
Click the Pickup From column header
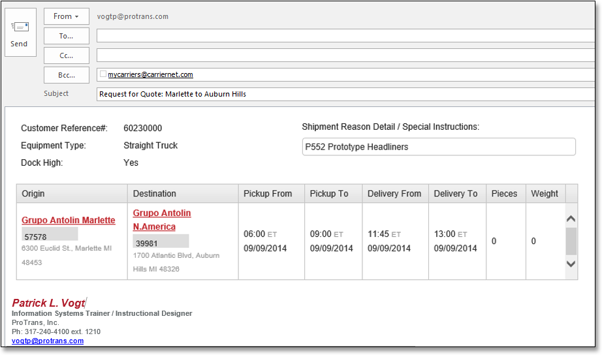click(272, 194)
